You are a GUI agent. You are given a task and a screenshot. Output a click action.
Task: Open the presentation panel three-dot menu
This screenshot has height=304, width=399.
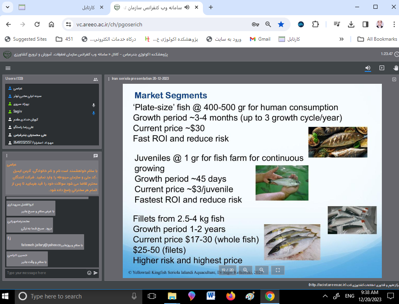[109, 79]
